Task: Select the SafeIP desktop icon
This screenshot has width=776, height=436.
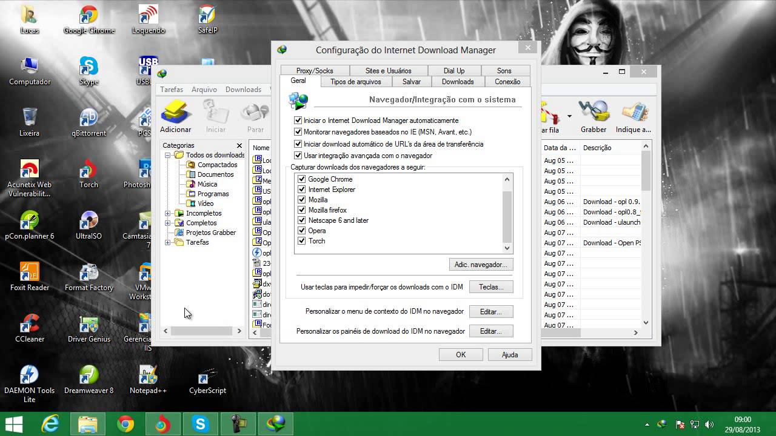Action: [207, 20]
